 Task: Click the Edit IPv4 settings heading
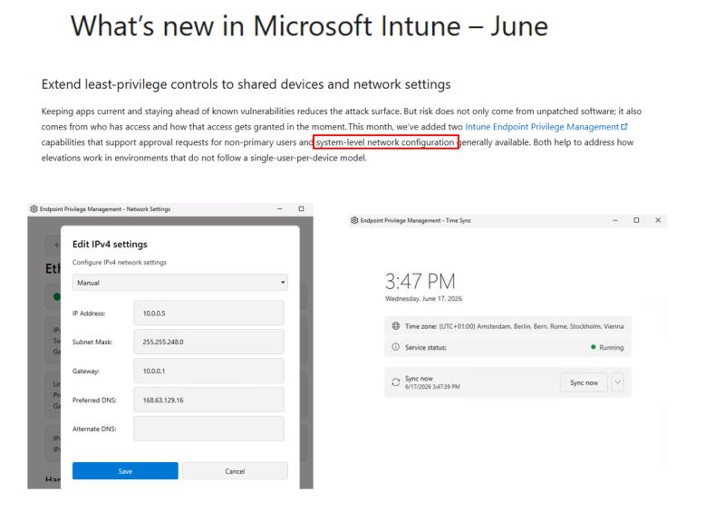[110, 244]
